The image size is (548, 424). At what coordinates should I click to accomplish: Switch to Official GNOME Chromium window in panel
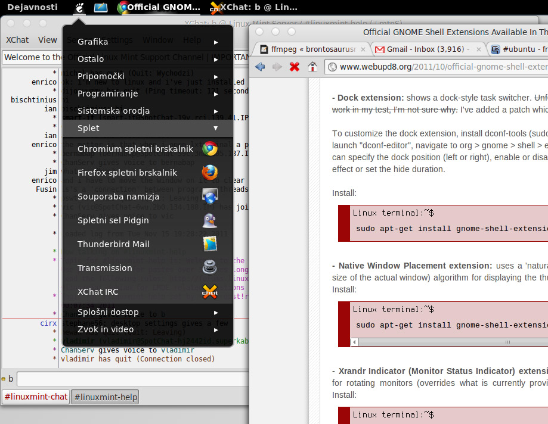coord(159,7)
